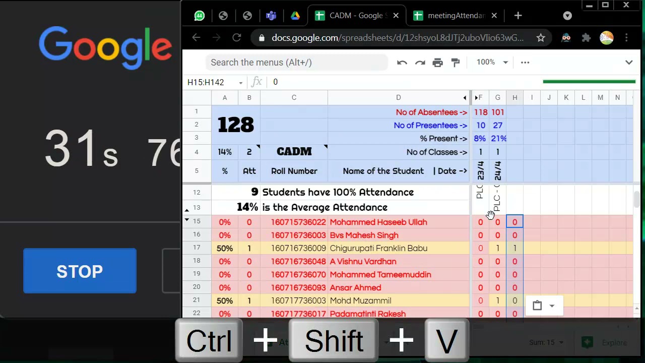This screenshot has width=645, height=363.
Task: Open the Name box dropdown arrow
Action: 241,83
